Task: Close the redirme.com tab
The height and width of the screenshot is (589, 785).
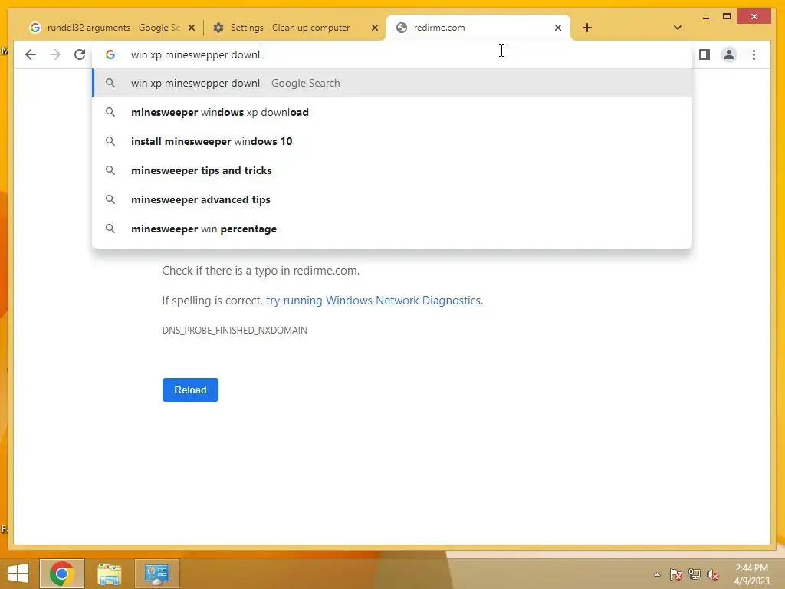Action: point(558,28)
